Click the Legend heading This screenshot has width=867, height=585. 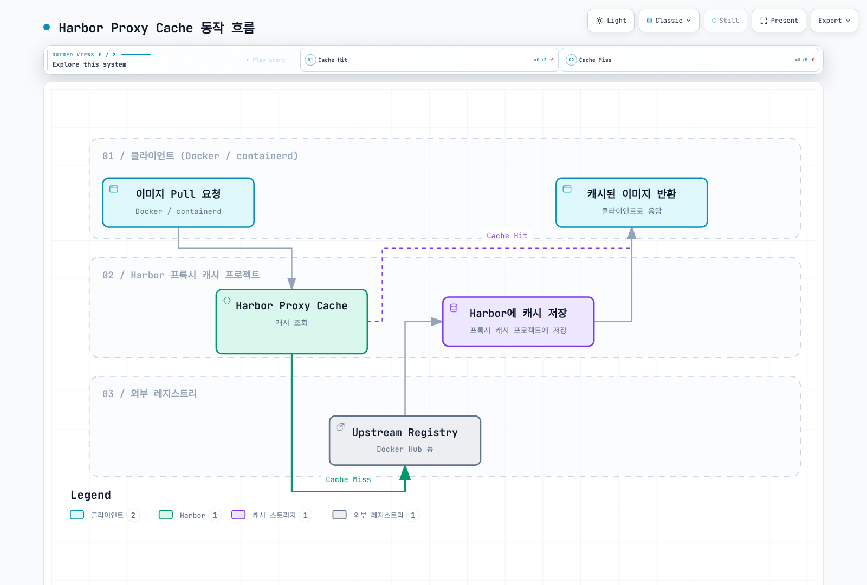[x=90, y=495]
